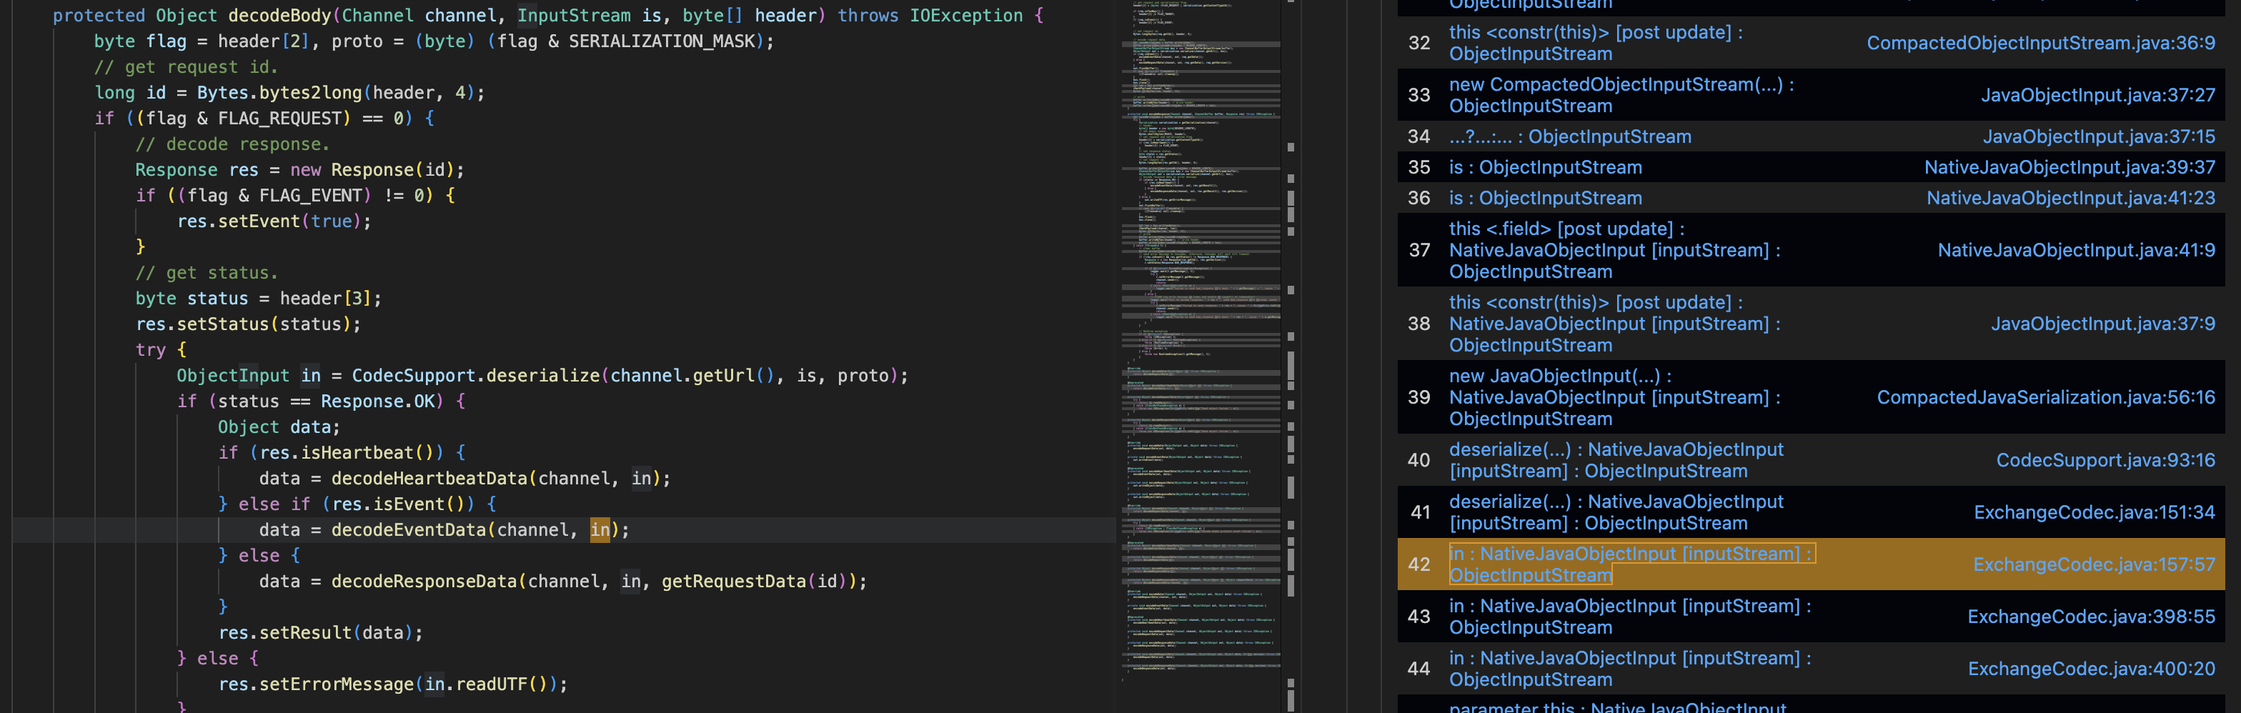
Task: Click highlighted step 42 'in : NativeJavaObjectInput'
Action: click(x=1631, y=564)
